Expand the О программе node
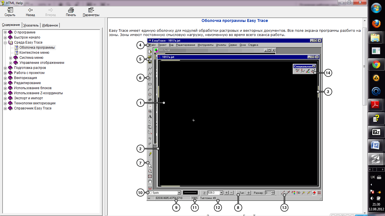The height and width of the screenshot is (216, 385). pyautogui.click(x=5, y=32)
